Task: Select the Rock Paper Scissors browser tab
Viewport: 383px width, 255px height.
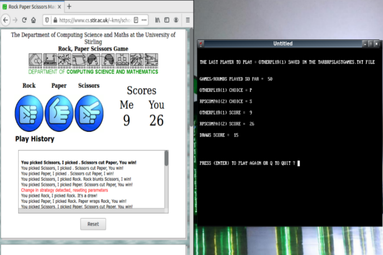Action: (x=32, y=7)
